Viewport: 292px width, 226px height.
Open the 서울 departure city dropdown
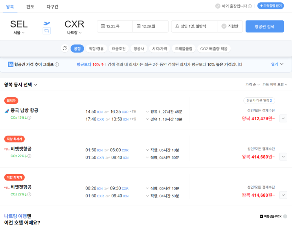[19, 33]
